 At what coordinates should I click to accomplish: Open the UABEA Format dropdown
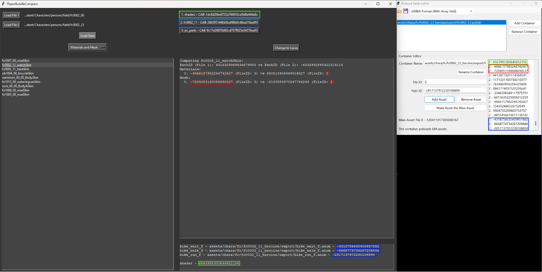(x=471, y=11)
